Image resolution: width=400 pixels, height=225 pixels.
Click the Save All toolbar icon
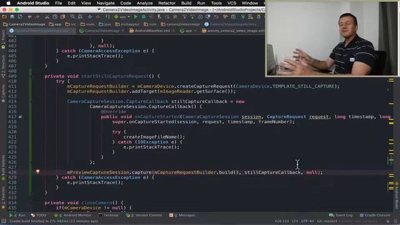click(12, 17)
